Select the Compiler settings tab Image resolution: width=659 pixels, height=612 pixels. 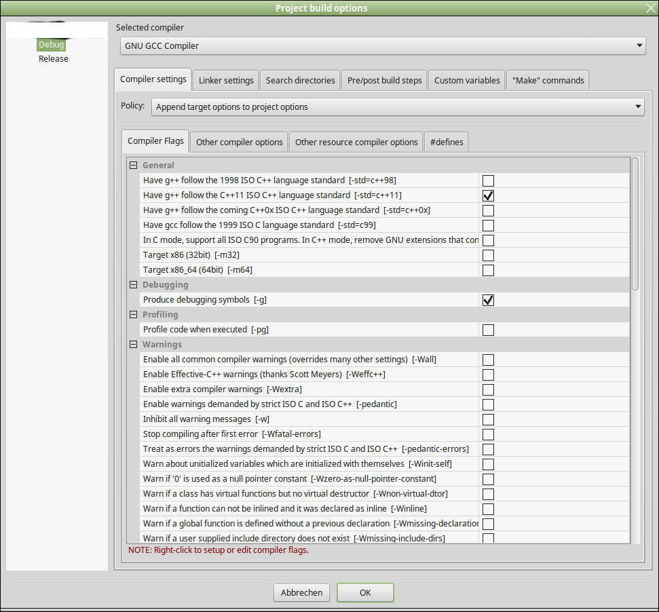[x=153, y=79]
